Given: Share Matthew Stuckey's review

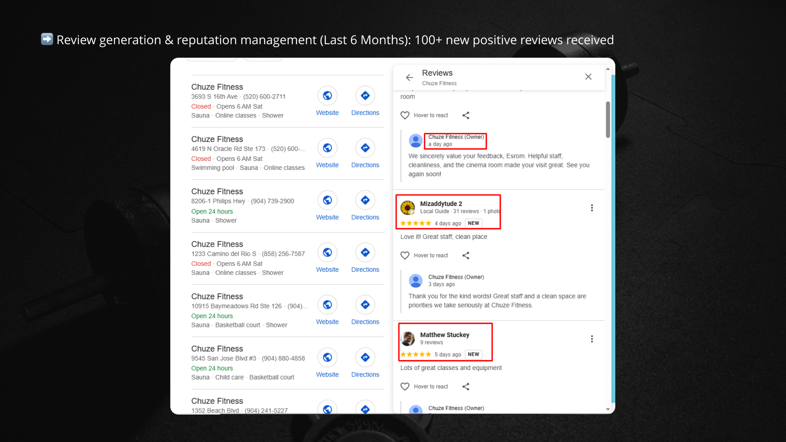Looking at the screenshot, I should tap(466, 387).
